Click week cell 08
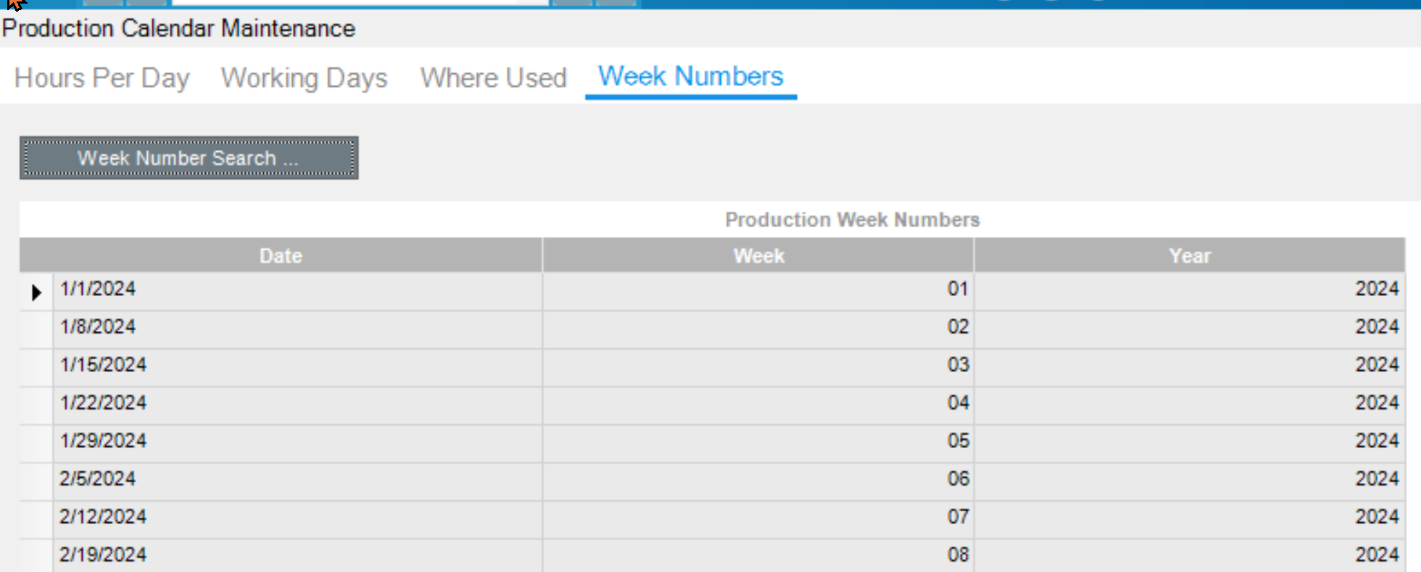Viewport: 1421px width, 572px height. [758, 556]
